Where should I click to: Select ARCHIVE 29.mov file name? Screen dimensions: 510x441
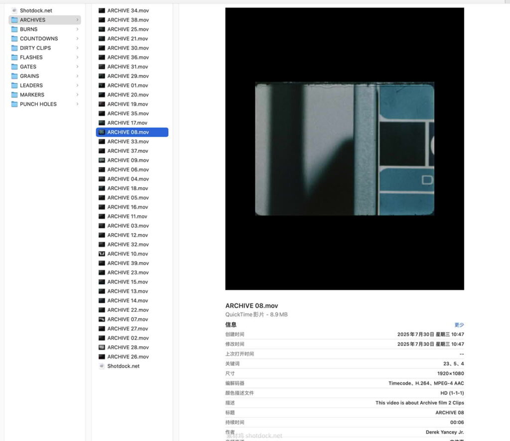point(128,76)
